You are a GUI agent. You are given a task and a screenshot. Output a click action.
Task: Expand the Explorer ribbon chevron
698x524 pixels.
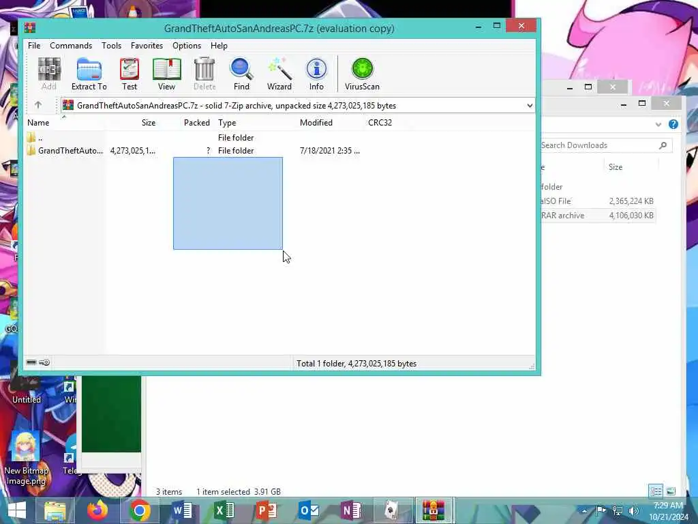click(658, 124)
